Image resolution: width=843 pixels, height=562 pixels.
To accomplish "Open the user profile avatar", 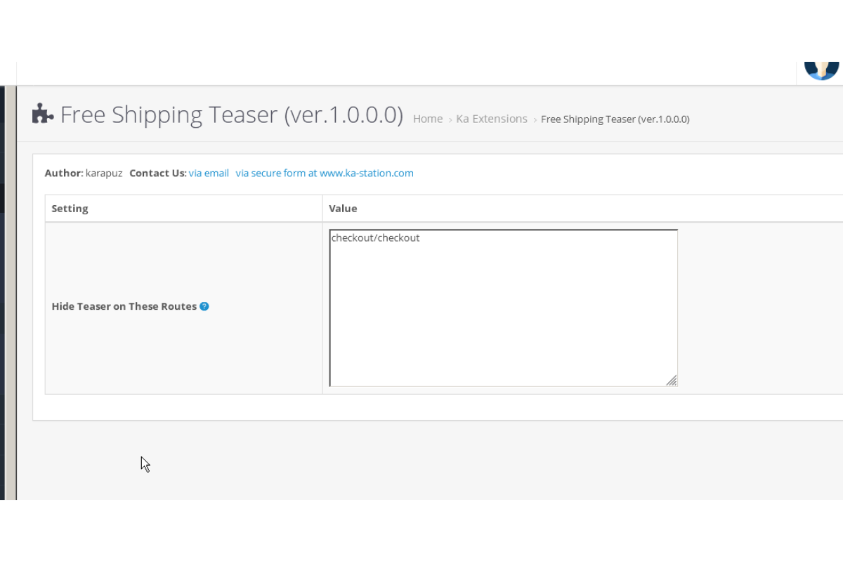I will tap(821, 70).
